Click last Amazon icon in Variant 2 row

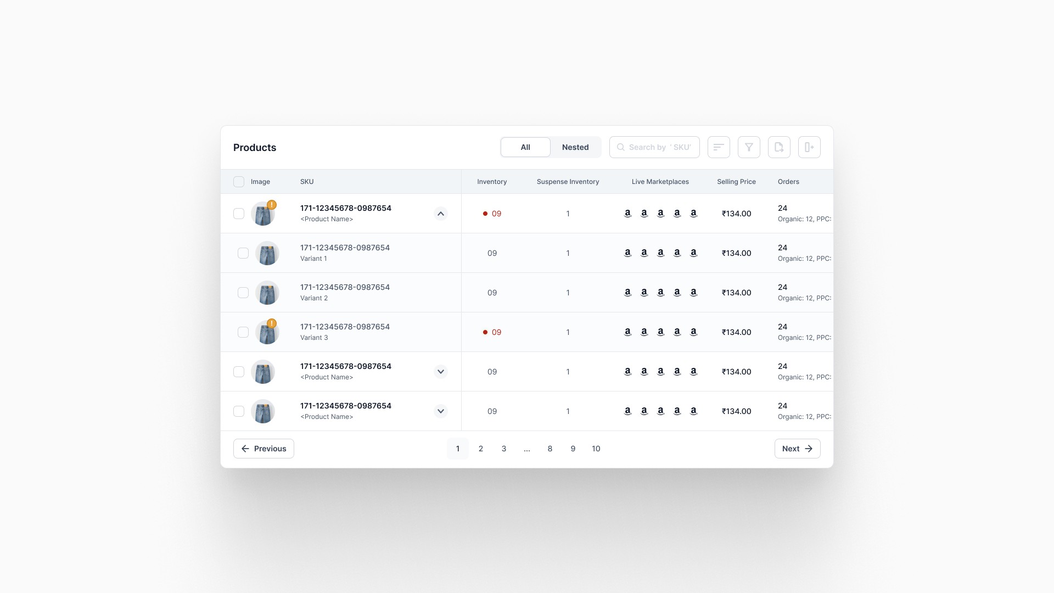[693, 293]
